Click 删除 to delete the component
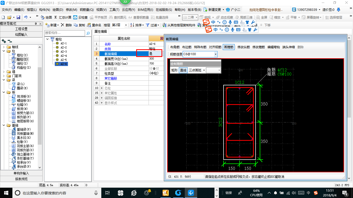This screenshot has width=353, height=198. coord(66,25)
